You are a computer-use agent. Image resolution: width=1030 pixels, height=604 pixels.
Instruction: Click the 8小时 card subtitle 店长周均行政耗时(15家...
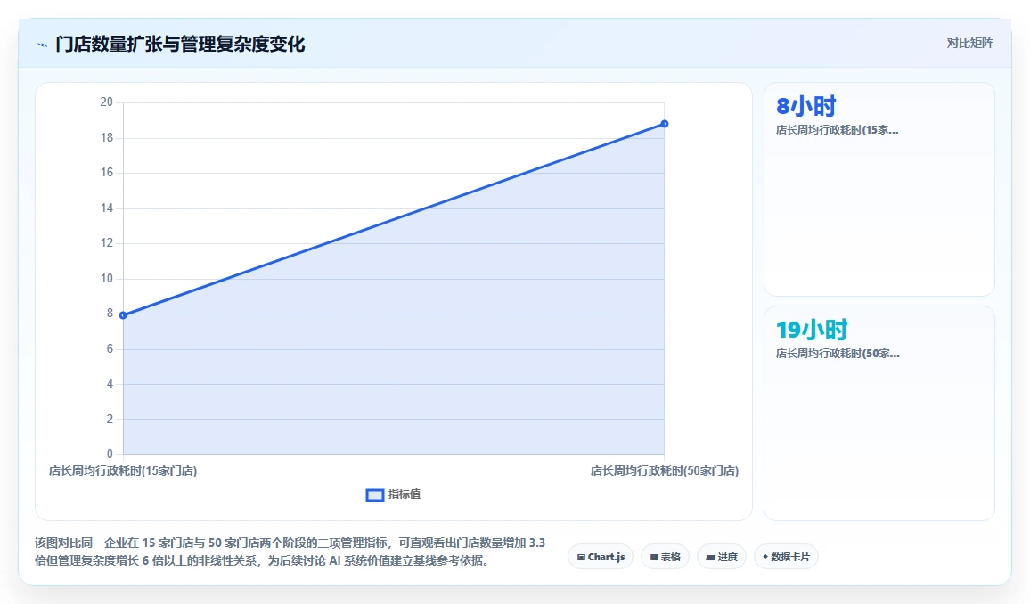(837, 130)
